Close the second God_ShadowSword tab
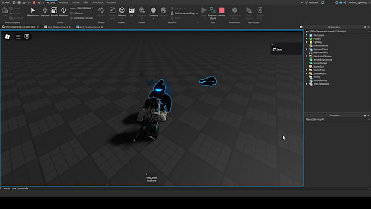The image size is (371, 209). (x=102, y=27)
